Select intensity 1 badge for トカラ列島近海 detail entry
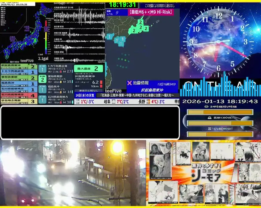Image resolution: width=261 pixels, height=208 pixels. pos(42,69)
